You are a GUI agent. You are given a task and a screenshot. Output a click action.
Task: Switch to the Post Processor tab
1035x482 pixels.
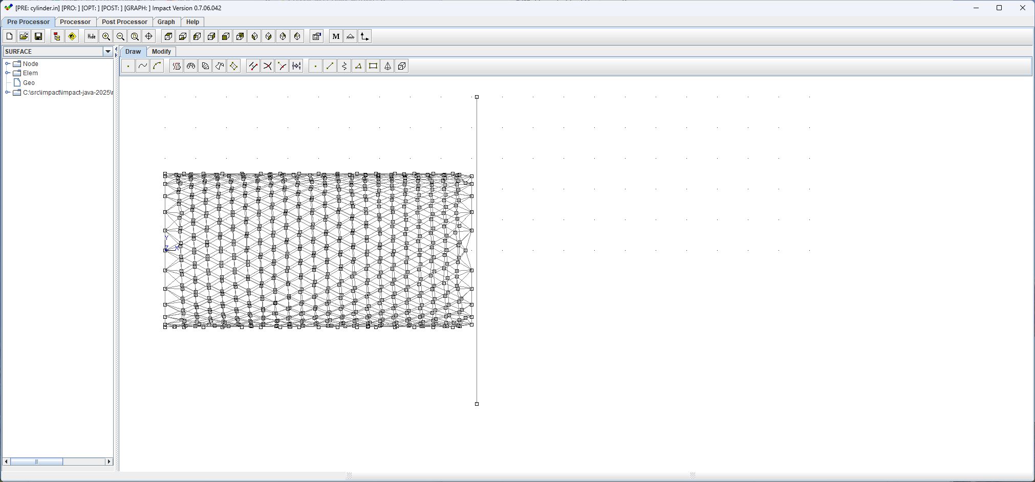click(x=124, y=22)
